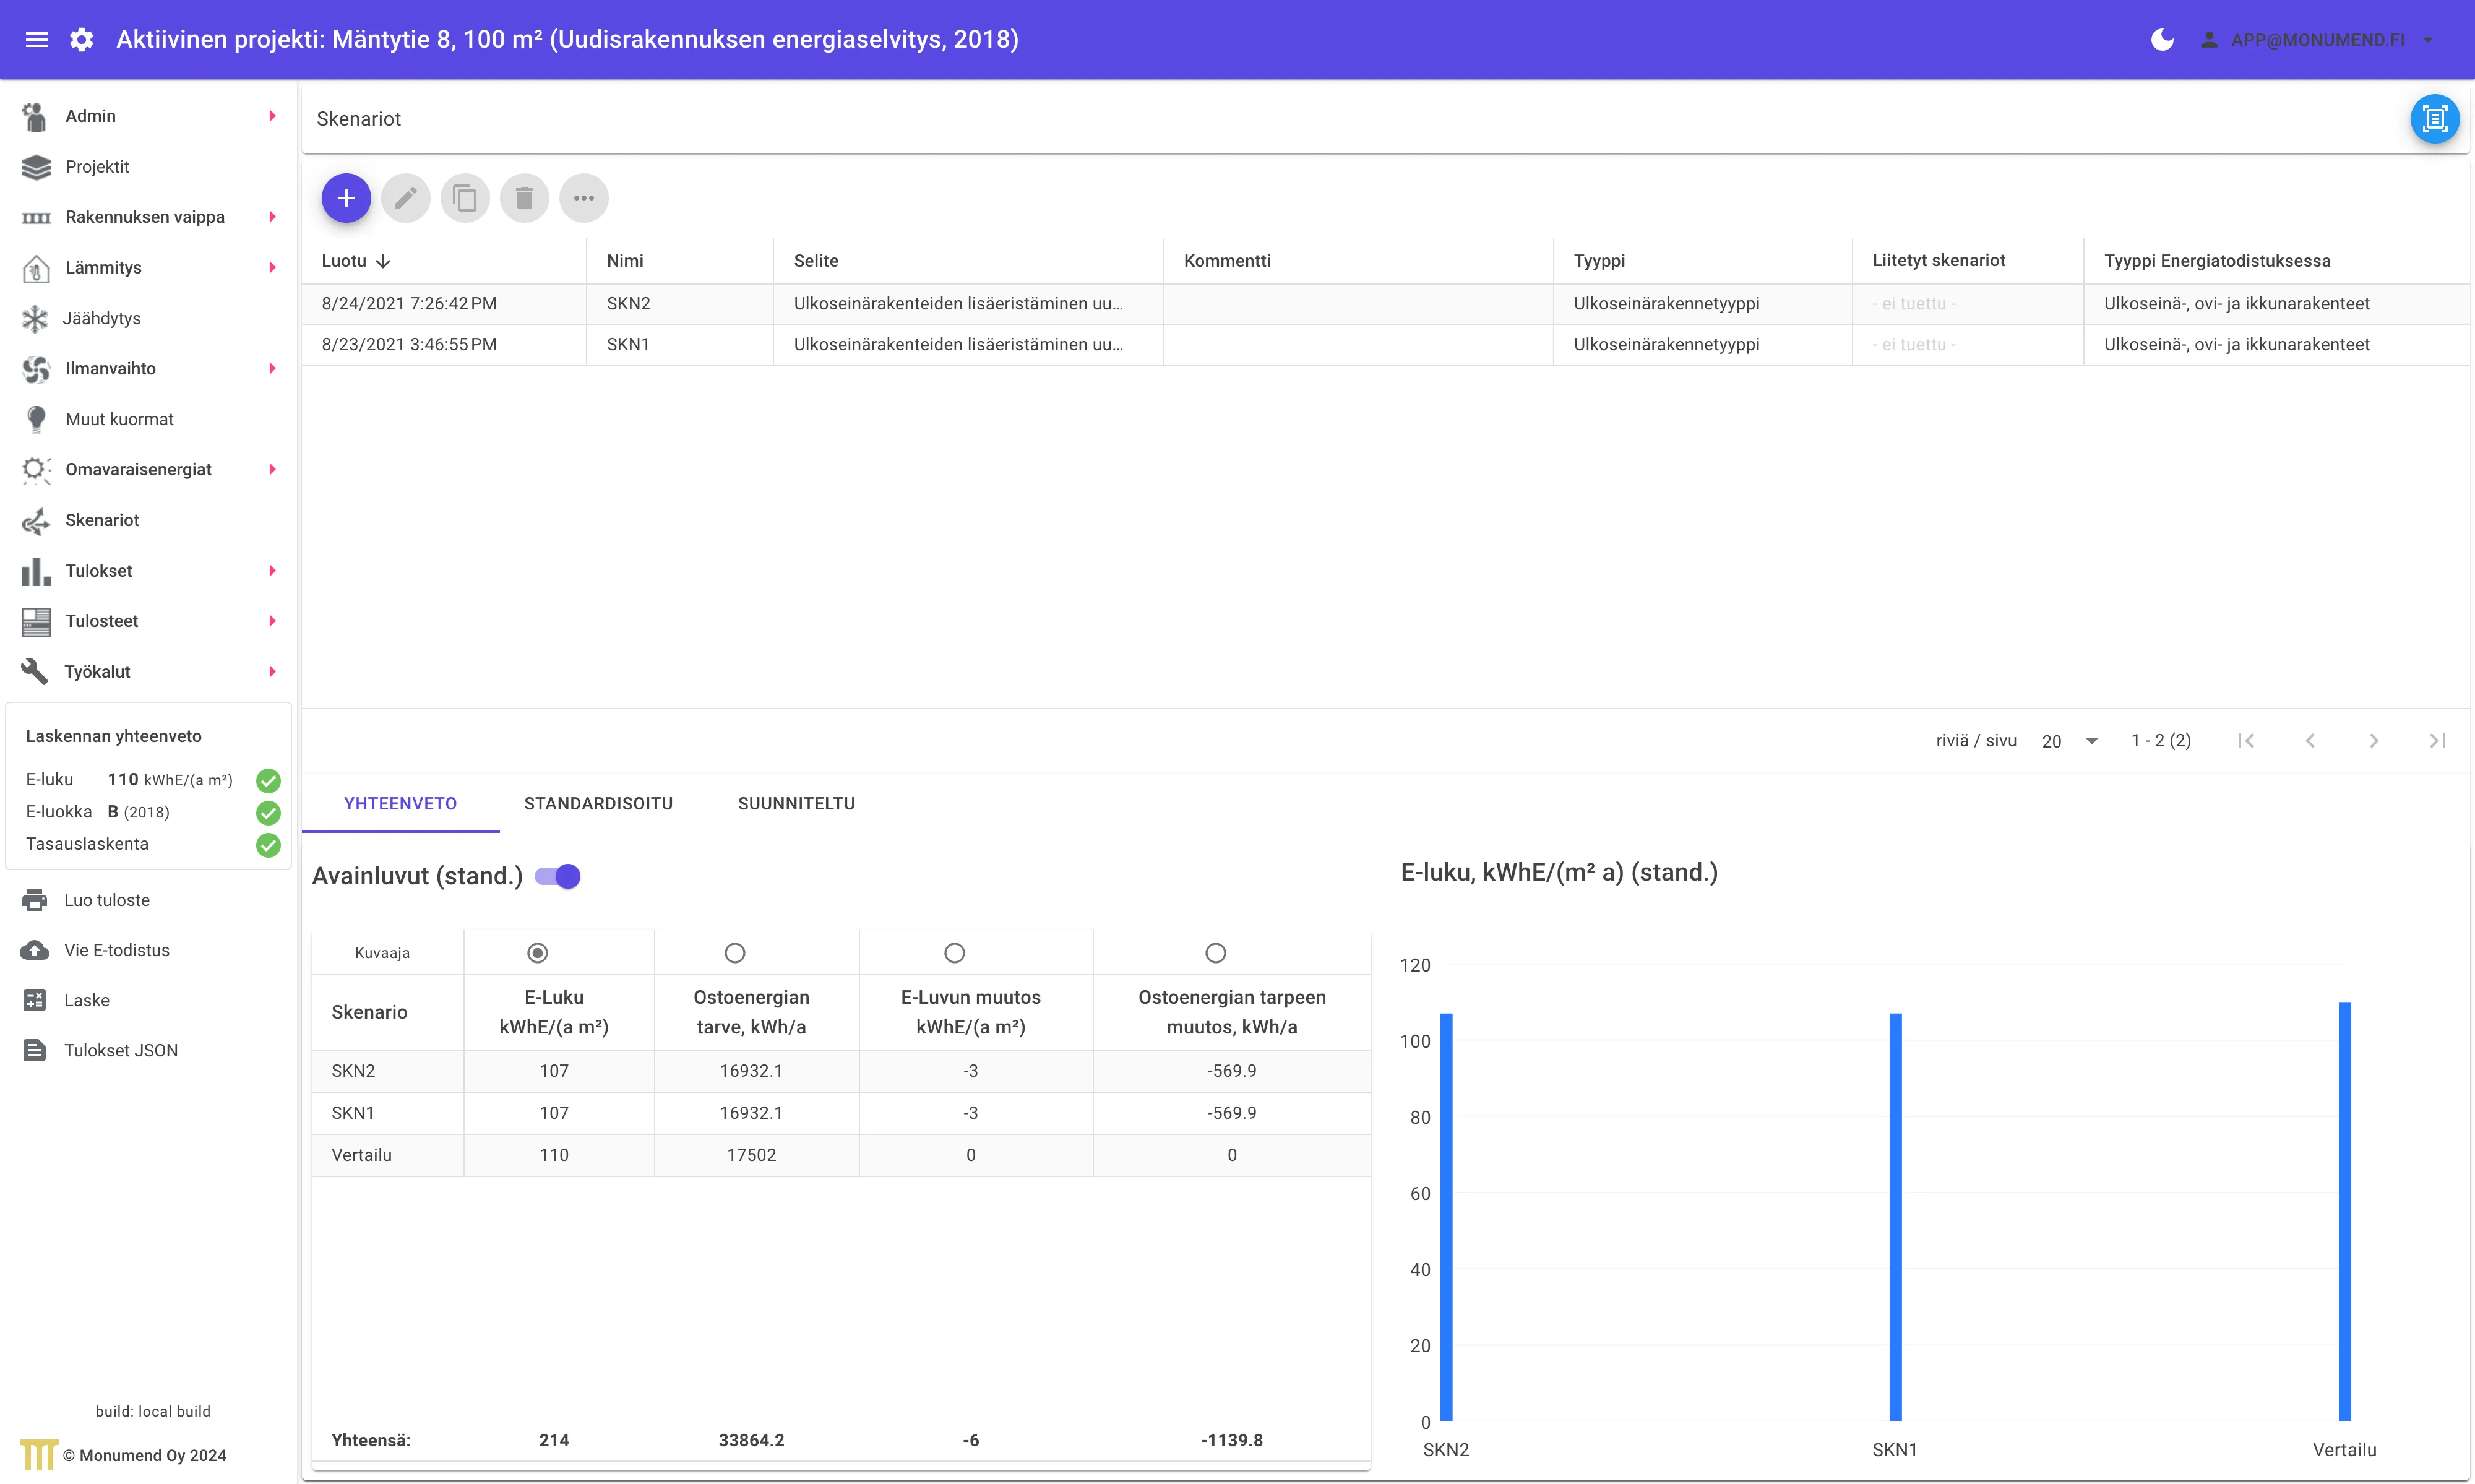Click the Admin sidebar icon
2475x1484 pixels.
[x=36, y=116]
